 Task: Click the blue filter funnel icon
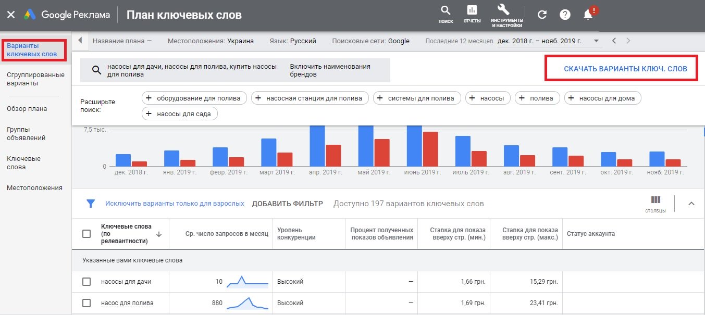(91, 204)
